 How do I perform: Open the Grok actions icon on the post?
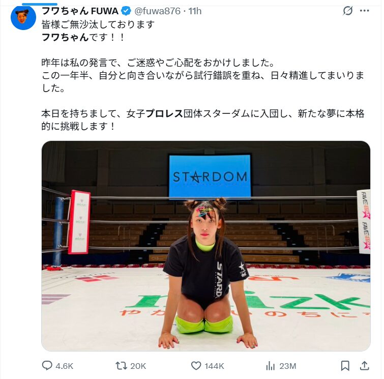[x=348, y=11]
